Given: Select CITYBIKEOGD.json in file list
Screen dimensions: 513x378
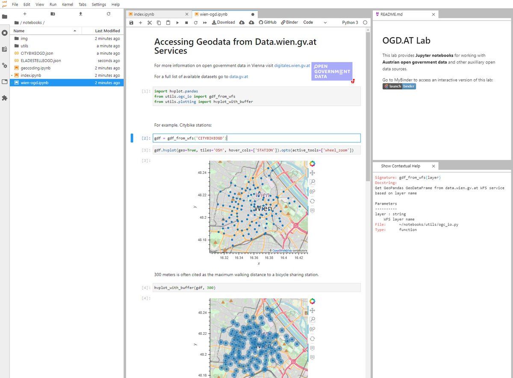Looking at the screenshot, I should tap(67, 53).
